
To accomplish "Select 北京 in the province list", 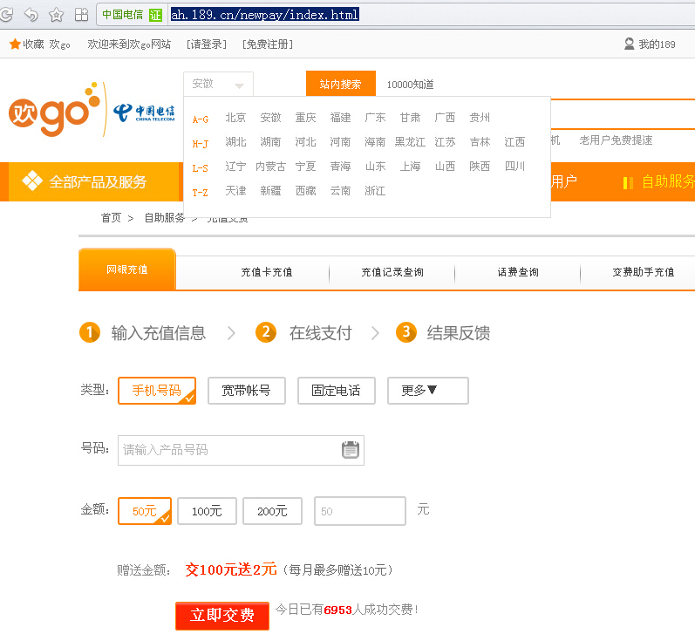I will click(x=235, y=118).
